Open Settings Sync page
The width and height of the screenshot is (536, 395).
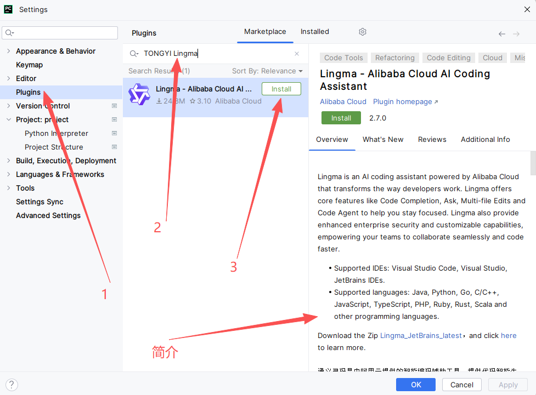(40, 202)
